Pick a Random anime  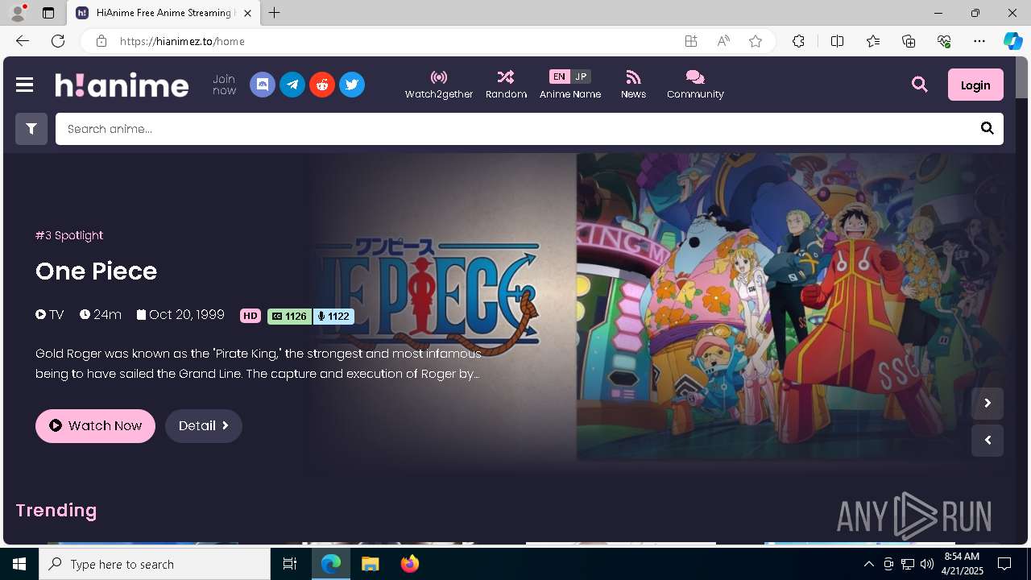[506, 85]
